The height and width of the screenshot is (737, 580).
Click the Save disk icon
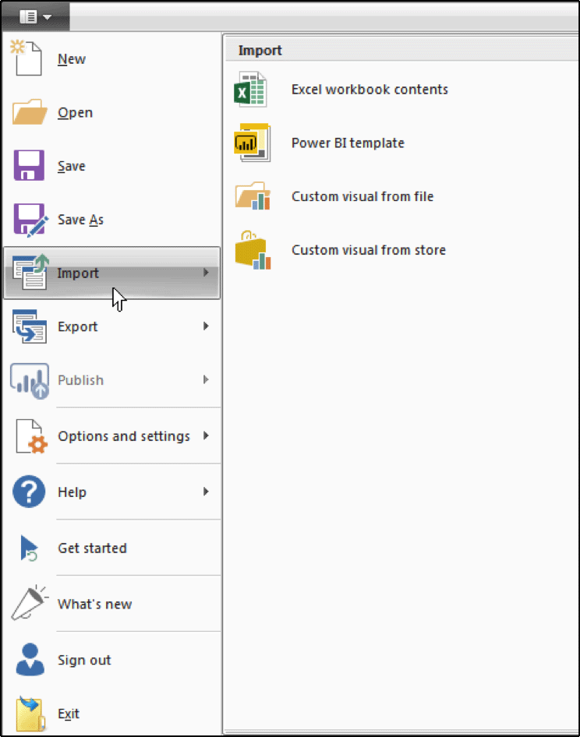click(27, 165)
